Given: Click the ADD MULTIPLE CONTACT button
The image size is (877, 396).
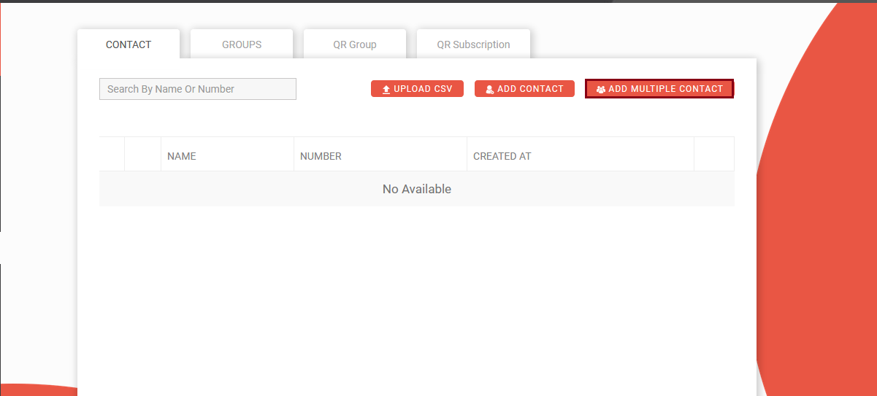Looking at the screenshot, I should pyautogui.click(x=659, y=89).
